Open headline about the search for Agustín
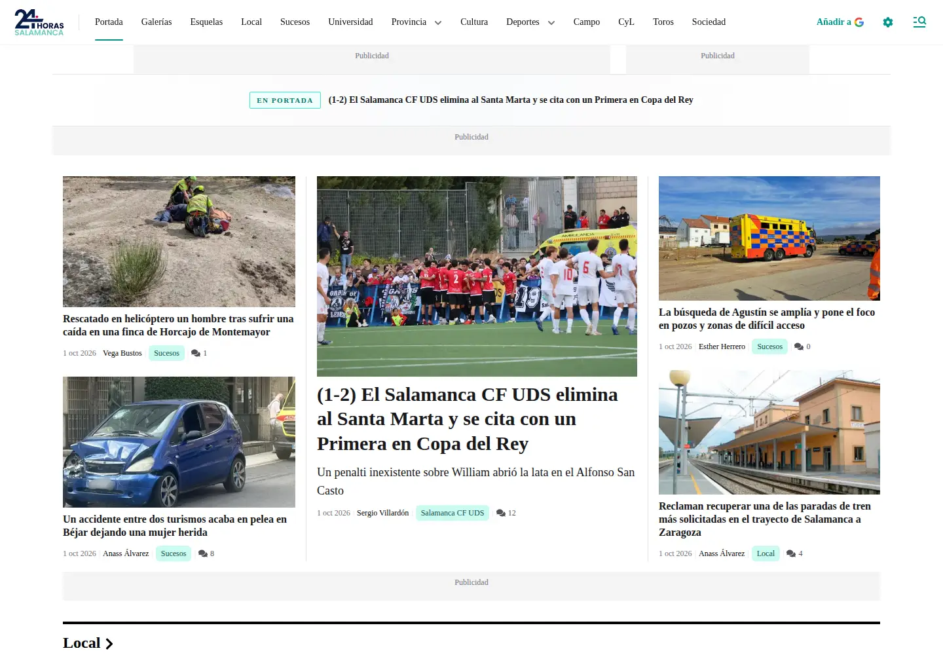Viewport: 943px width, 655px height. coord(767,319)
